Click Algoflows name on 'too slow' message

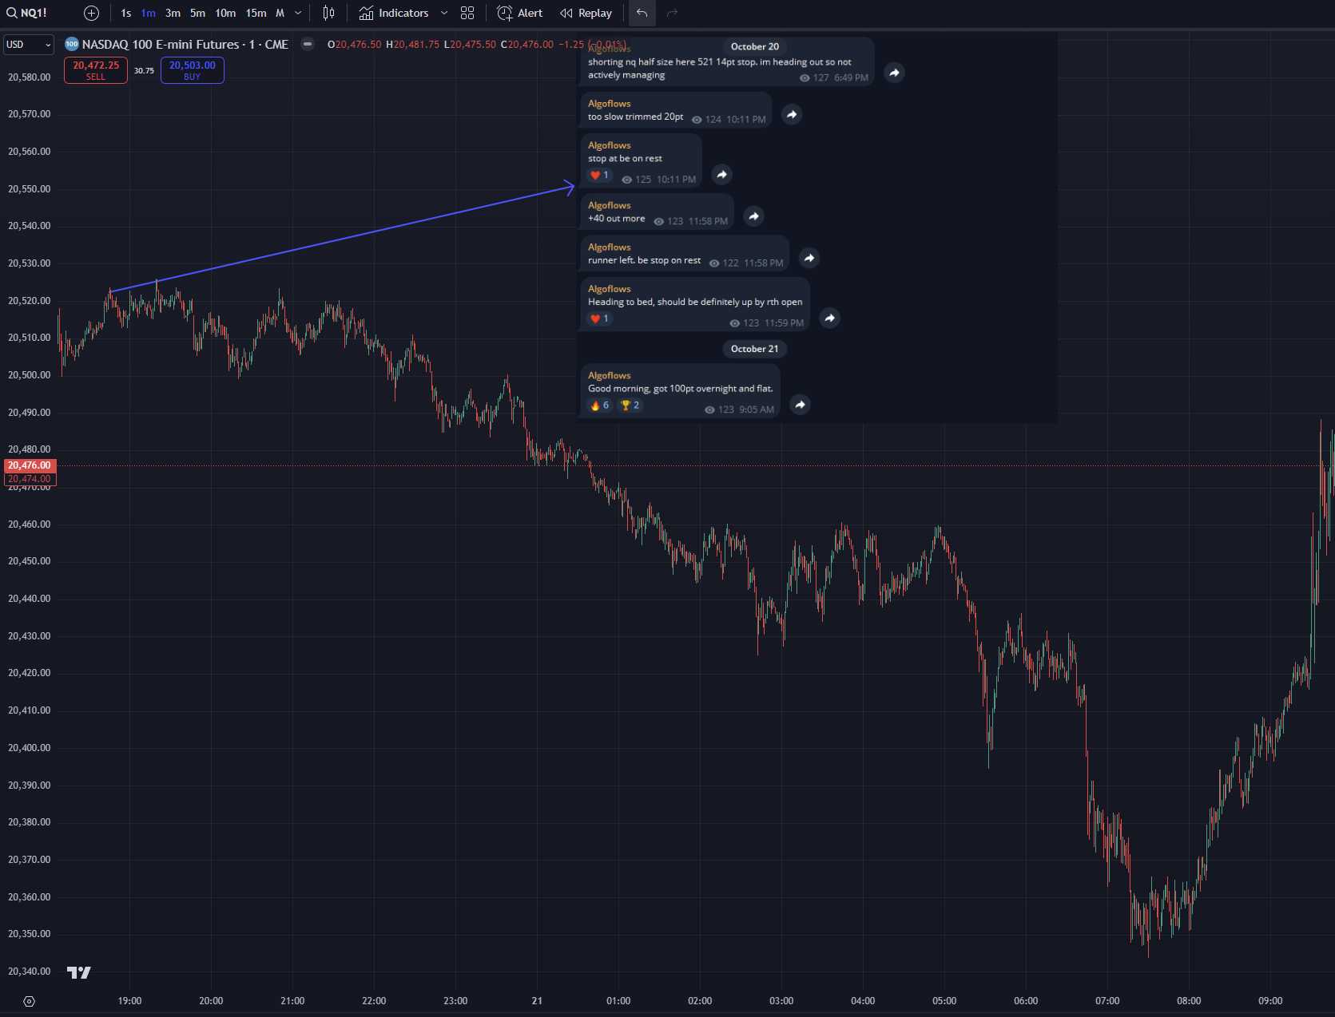pyautogui.click(x=609, y=104)
